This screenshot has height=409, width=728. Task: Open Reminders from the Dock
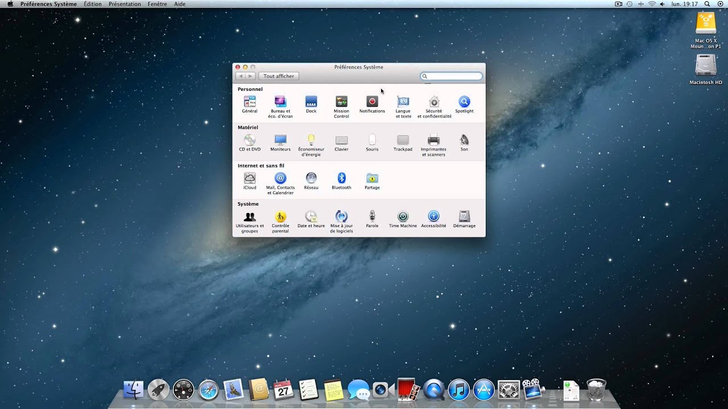[308, 390]
